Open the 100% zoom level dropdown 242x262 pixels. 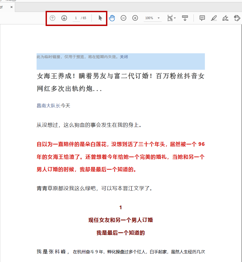click(x=152, y=18)
